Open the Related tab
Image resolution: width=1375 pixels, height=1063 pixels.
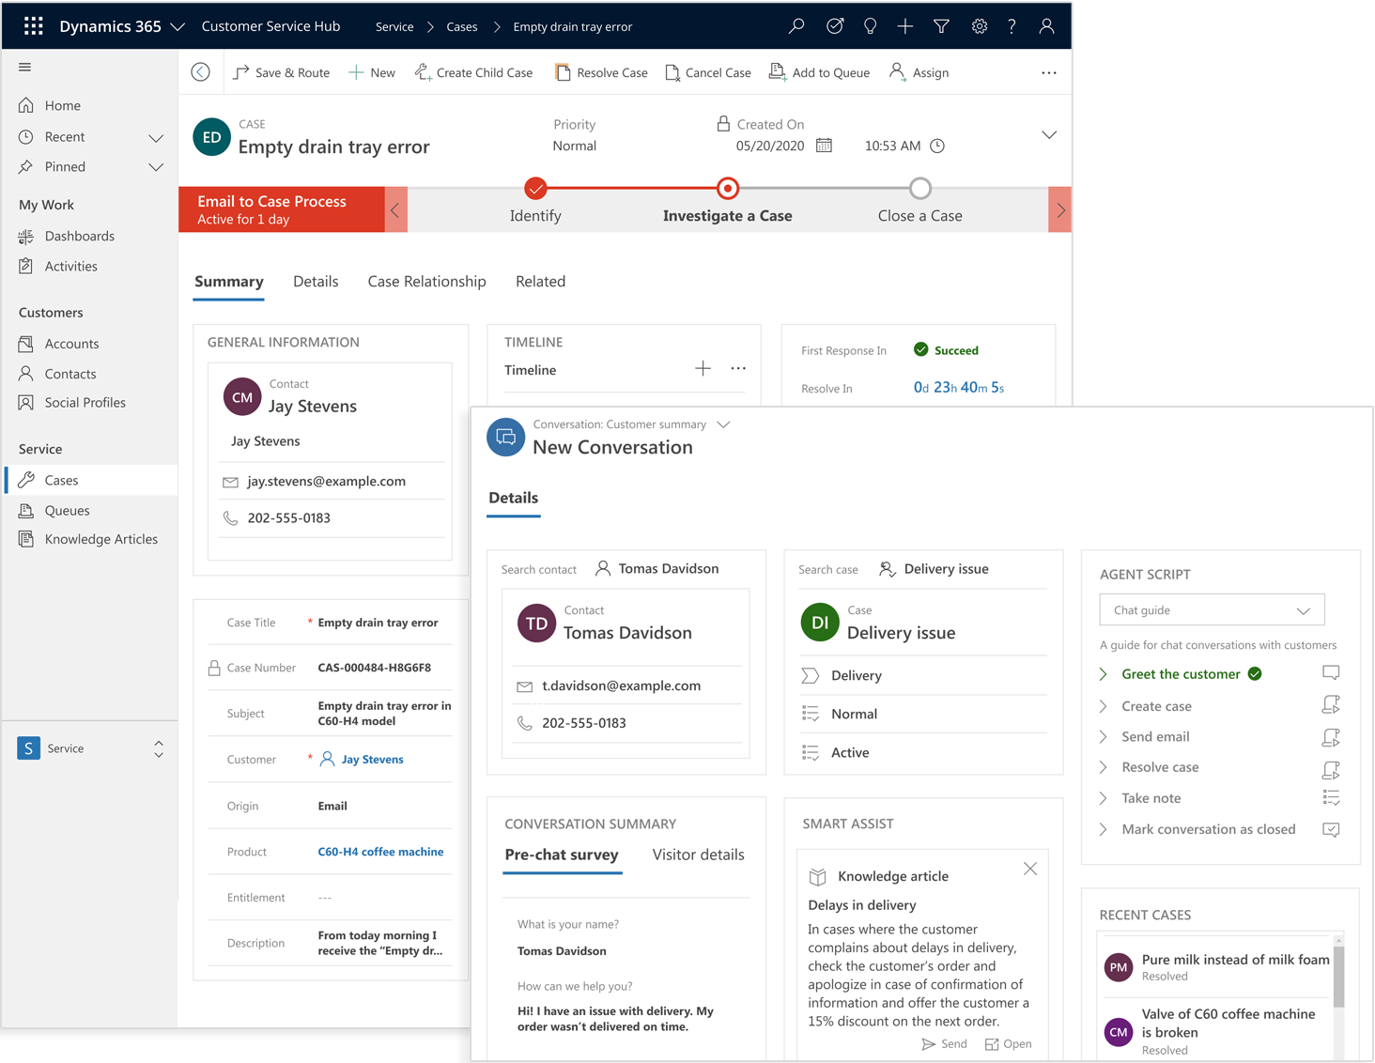coord(540,281)
